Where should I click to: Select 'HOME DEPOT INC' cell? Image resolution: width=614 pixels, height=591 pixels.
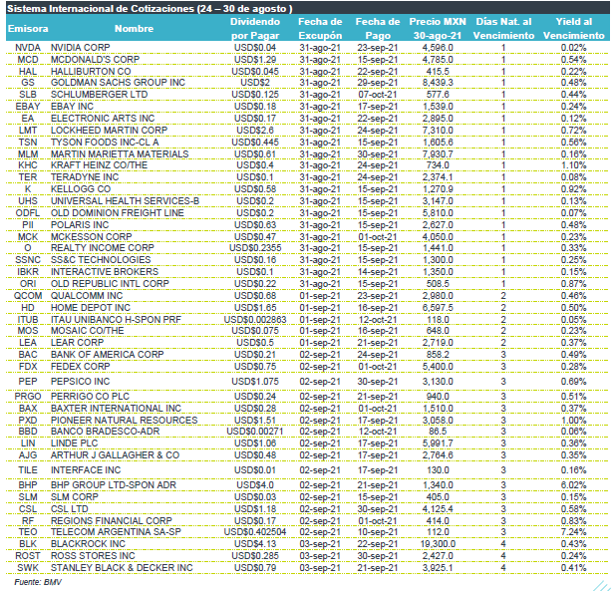point(91,308)
